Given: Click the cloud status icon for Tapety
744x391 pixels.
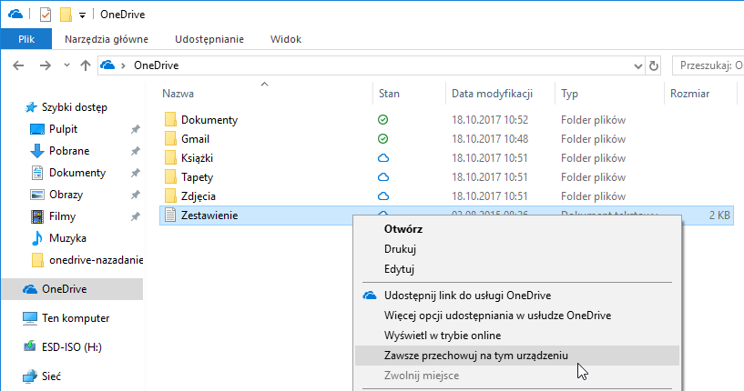Looking at the screenshot, I should pos(382,177).
